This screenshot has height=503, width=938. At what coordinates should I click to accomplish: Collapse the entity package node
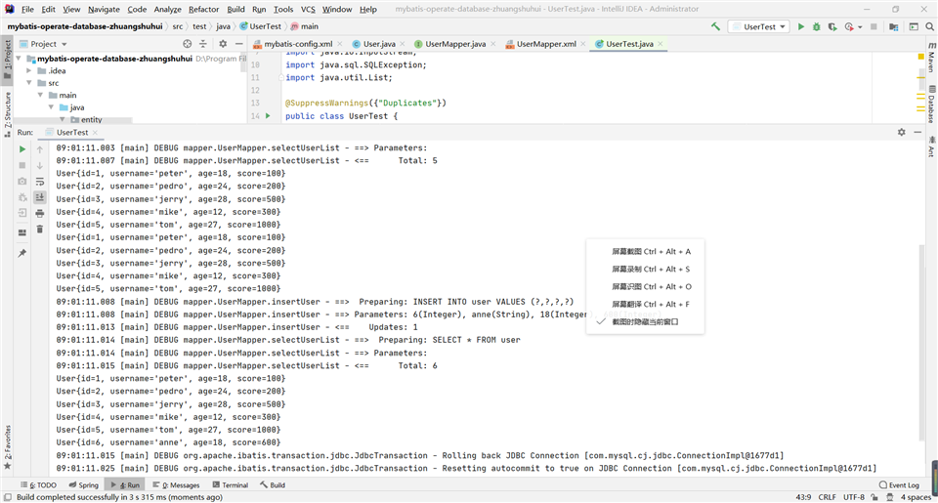(63, 119)
